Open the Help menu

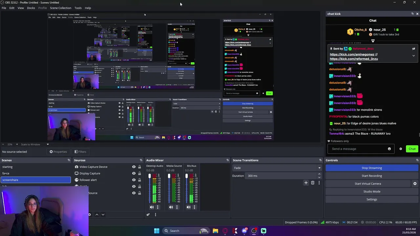(88, 8)
